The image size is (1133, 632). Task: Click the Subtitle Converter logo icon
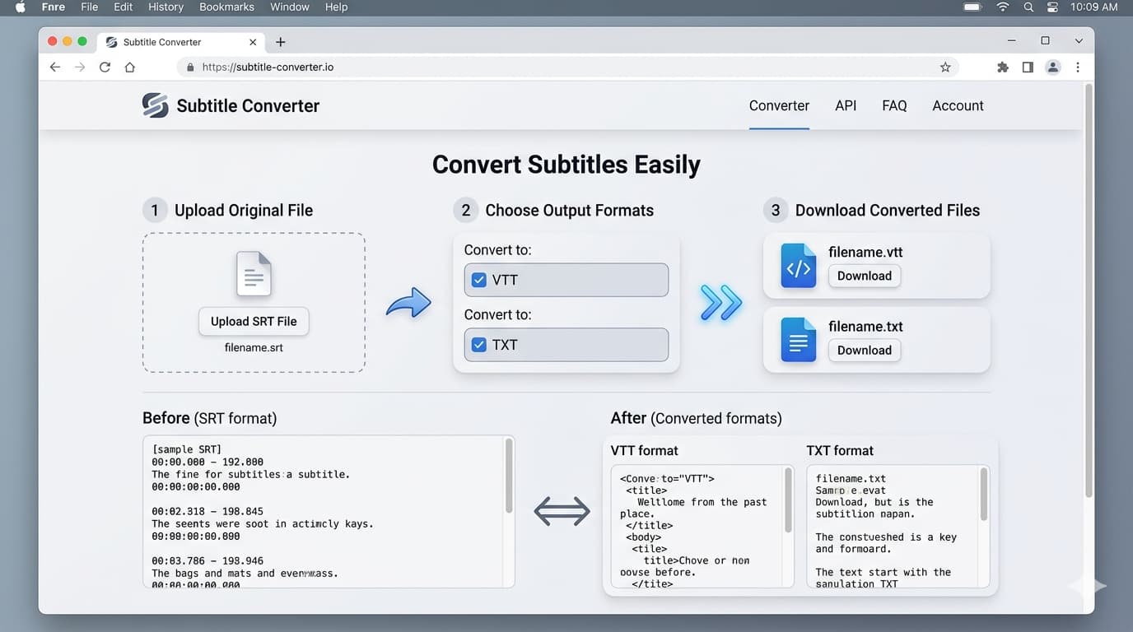(155, 105)
